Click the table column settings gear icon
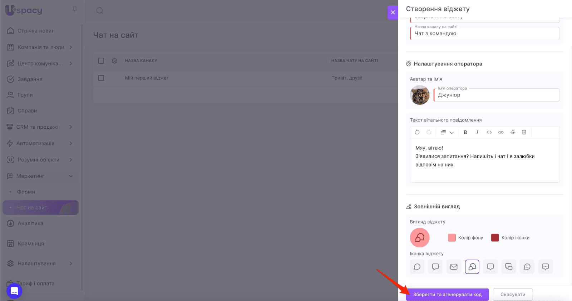 115,61
